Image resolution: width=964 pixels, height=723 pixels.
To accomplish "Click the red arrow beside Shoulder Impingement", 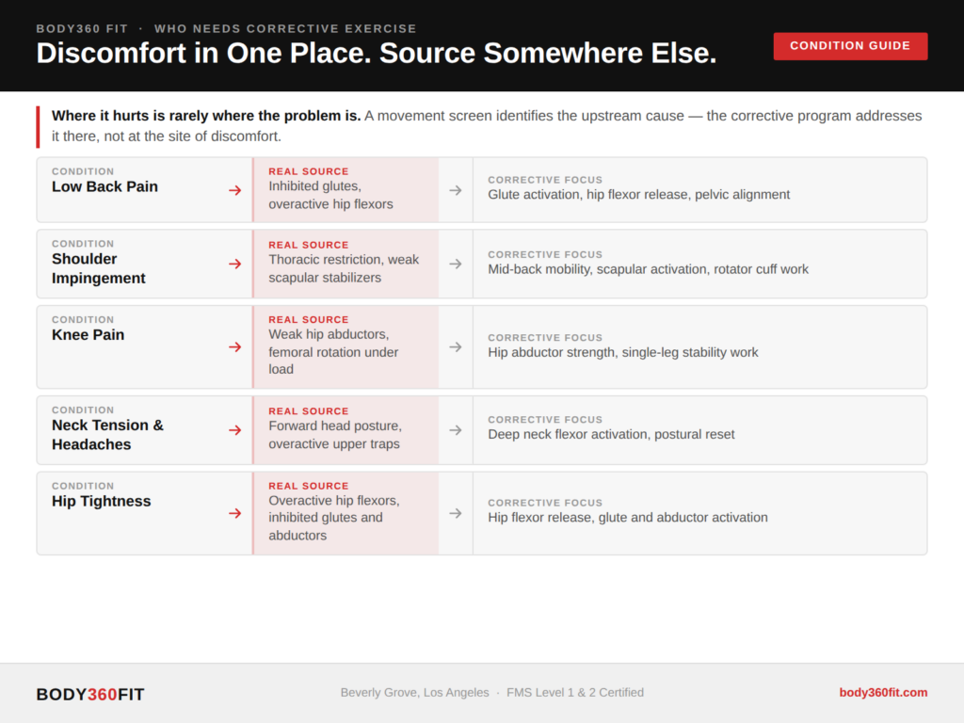I will [x=234, y=265].
